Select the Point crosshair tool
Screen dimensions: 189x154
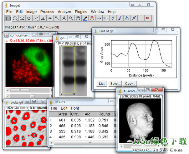pos(50,18)
